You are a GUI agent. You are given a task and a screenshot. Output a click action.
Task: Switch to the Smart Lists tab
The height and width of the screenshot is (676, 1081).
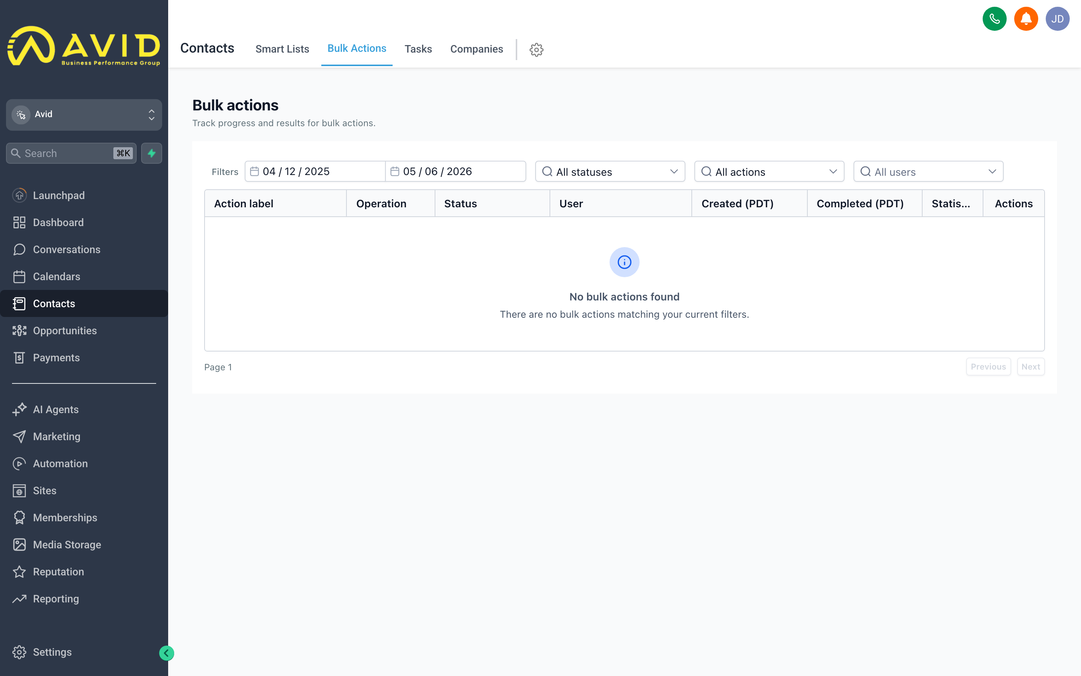point(282,49)
